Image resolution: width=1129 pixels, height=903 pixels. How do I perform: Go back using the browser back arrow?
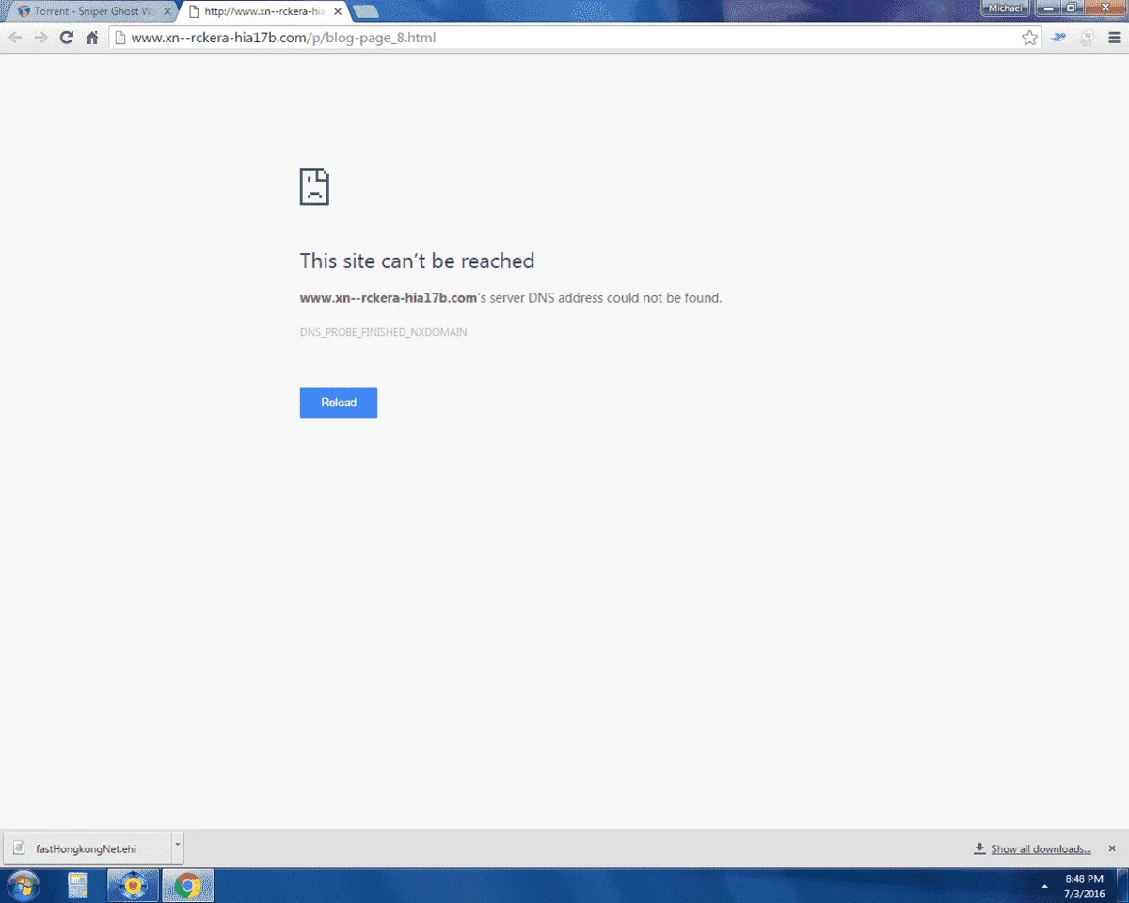pyautogui.click(x=15, y=38)
